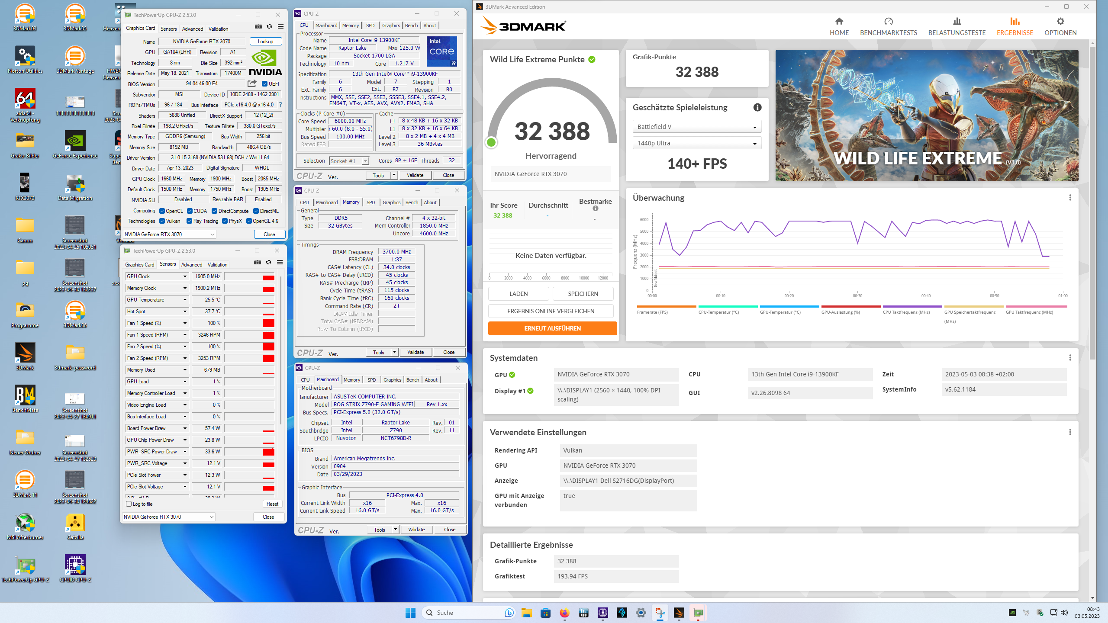Toggle DirectML checkbox in GPU-Z
This screenshot has width=1108, height=623.
tap(256, 211)
